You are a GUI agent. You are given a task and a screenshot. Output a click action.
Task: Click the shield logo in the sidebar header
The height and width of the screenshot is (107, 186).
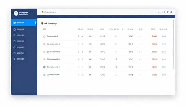pyautogui.click(x=16, y=13)
